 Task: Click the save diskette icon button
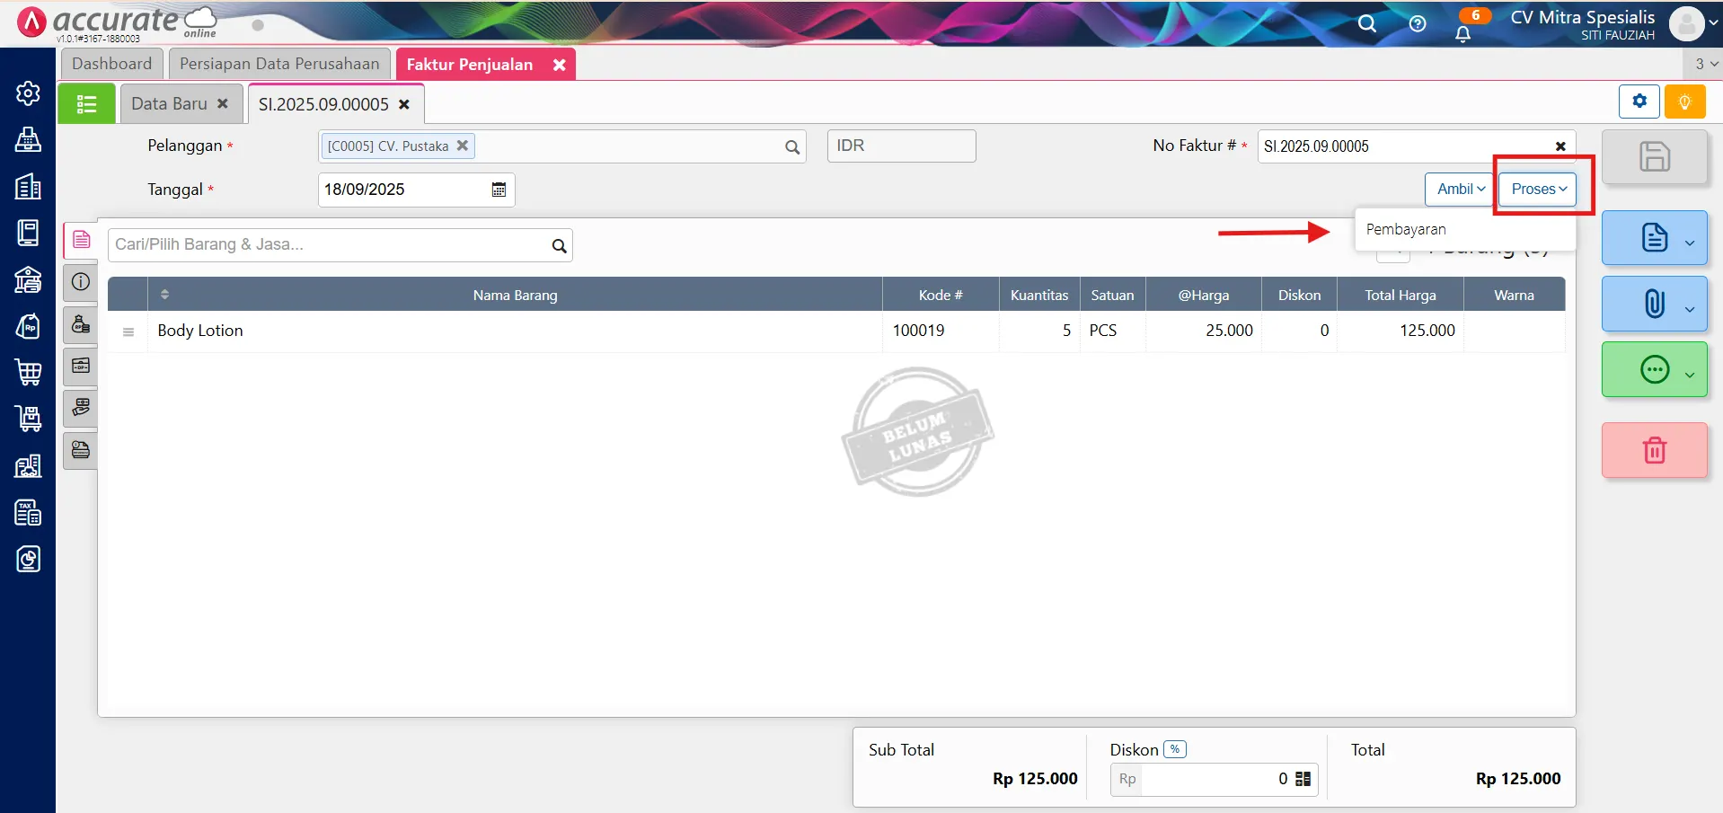click(1654, 157)
